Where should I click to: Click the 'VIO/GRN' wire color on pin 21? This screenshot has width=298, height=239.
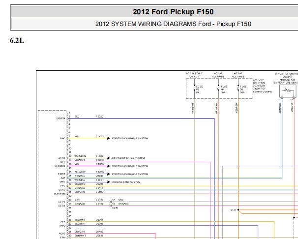click(80, 192)
